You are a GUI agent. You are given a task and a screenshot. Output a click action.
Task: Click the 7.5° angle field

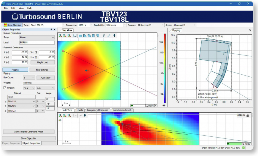(50, 104)
